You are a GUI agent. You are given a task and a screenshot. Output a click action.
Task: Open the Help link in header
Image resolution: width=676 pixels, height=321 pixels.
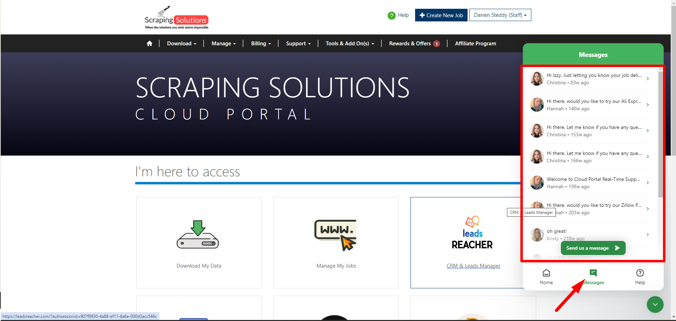(x=403, y=15)
